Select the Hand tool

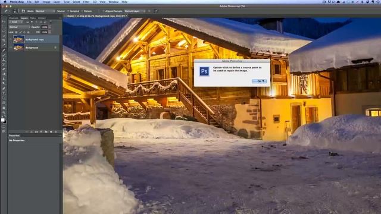[x=4, y=108]
